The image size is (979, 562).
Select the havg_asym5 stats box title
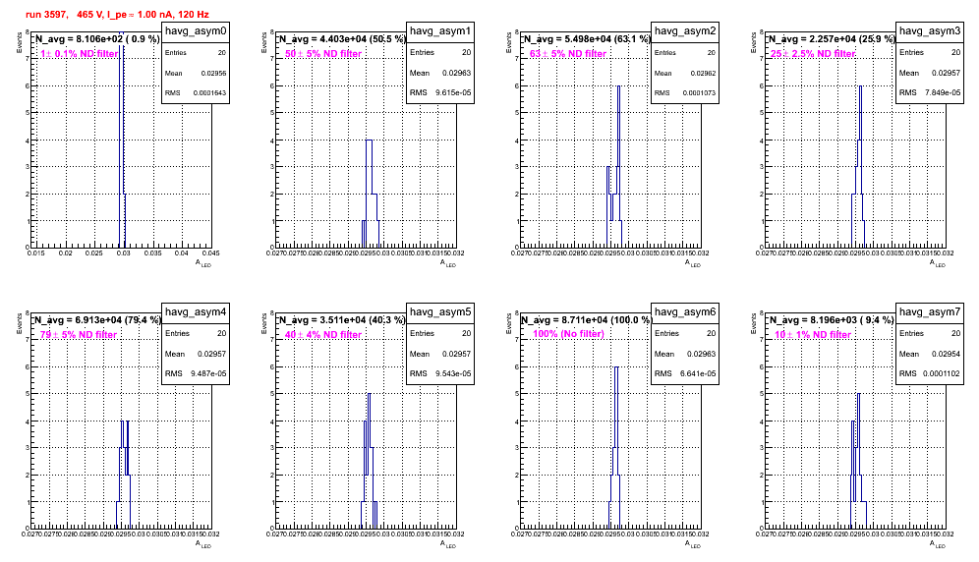(x=440, y=311)
